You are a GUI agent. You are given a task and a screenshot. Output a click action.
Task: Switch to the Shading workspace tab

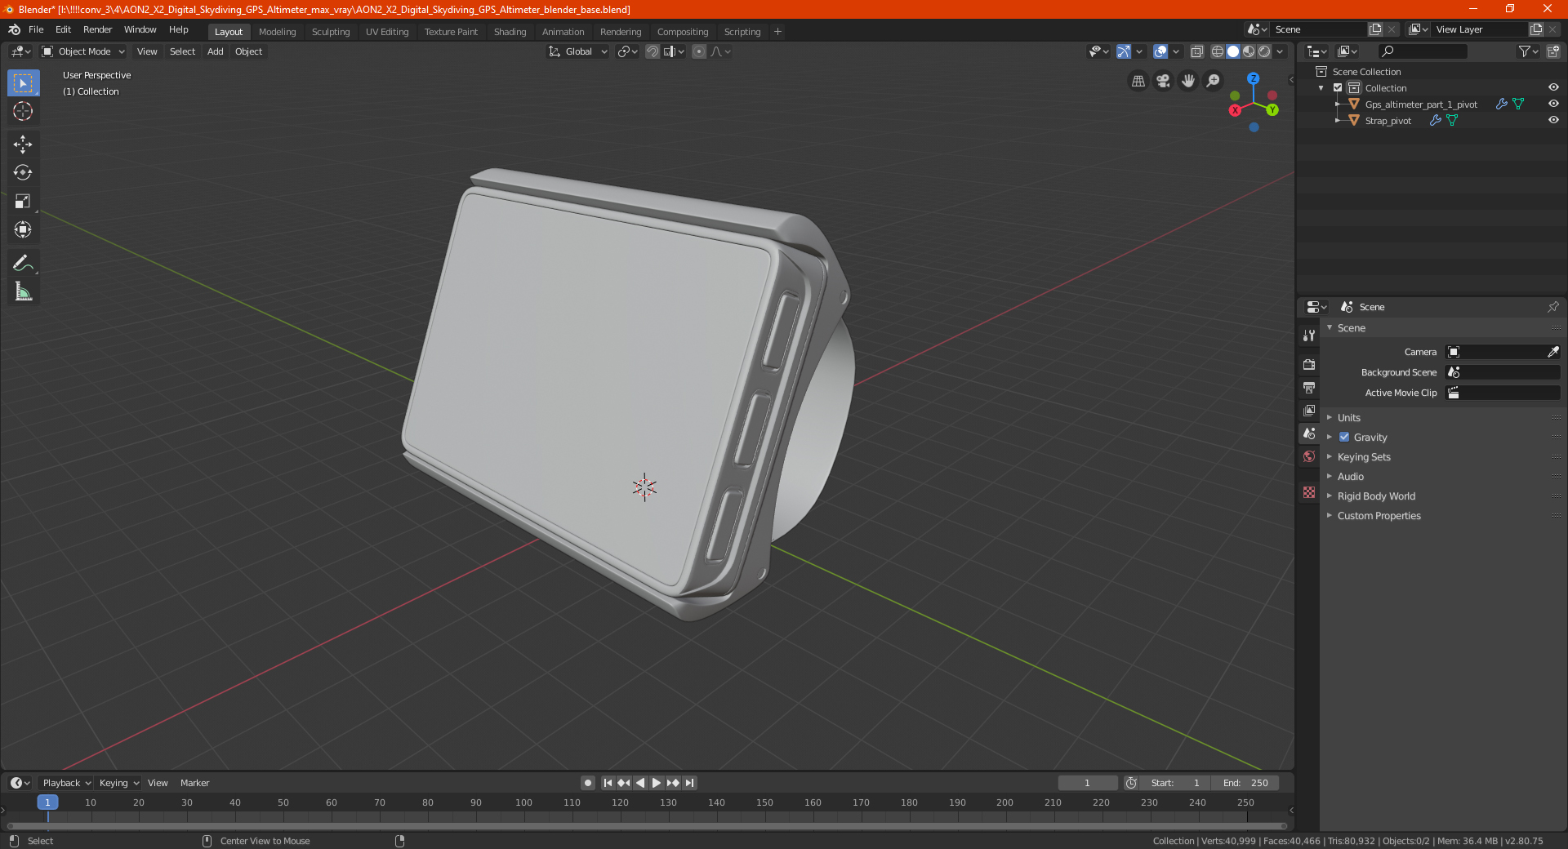[x=510, y=32]
